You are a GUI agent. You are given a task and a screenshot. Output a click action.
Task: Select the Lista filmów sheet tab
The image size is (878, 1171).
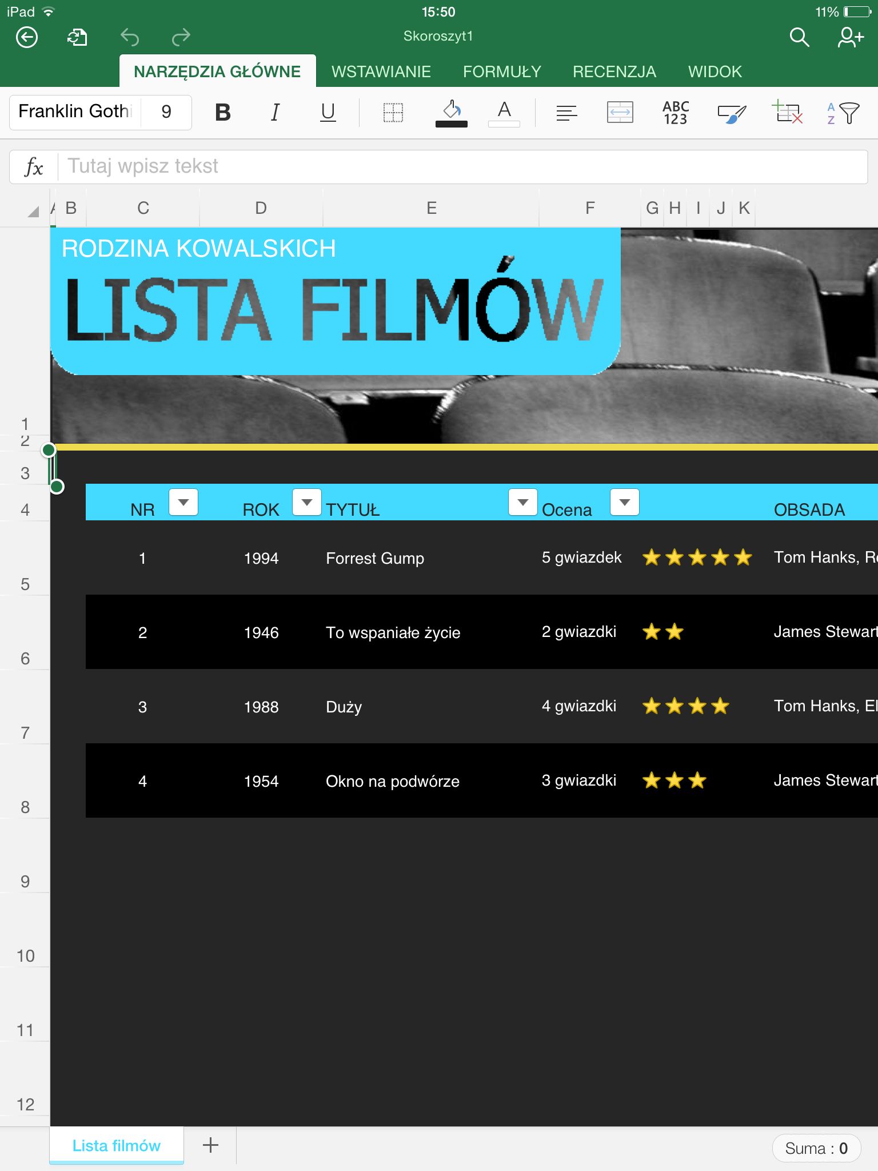coord(117,1145)
